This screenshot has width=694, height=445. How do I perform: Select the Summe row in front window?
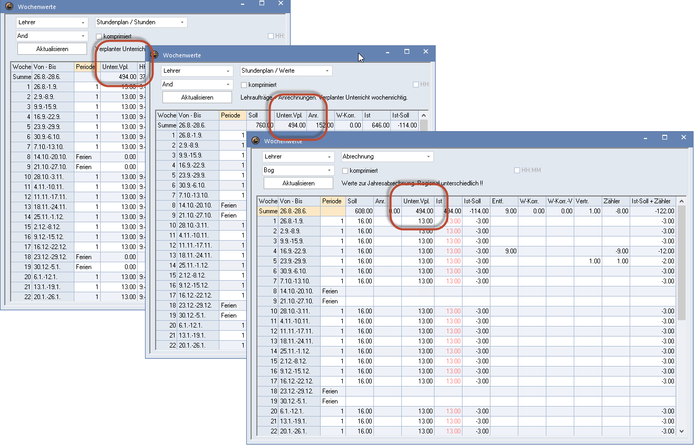coord(467,211)
